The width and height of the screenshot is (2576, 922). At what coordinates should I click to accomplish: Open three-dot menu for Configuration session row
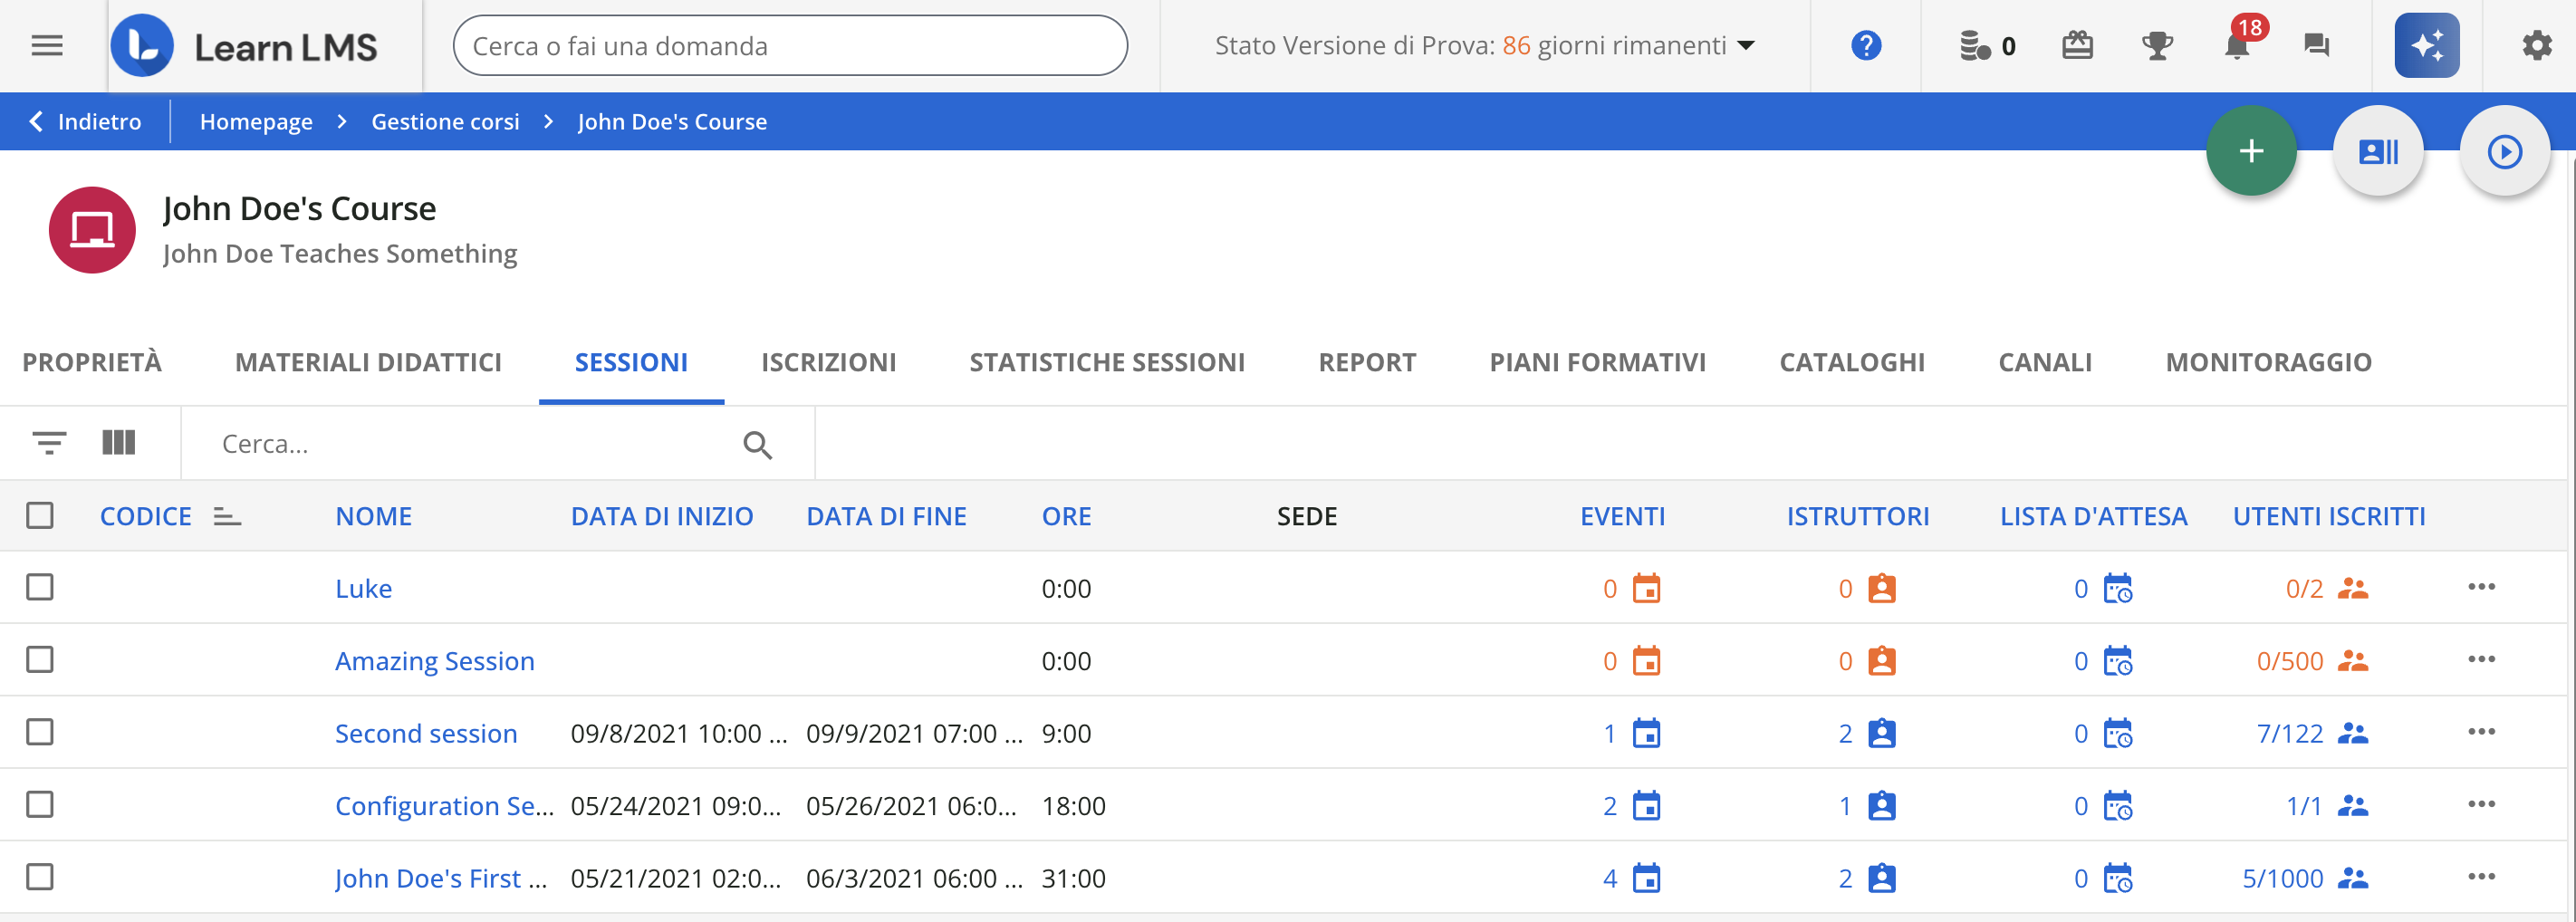click(x=2481, y=805)
